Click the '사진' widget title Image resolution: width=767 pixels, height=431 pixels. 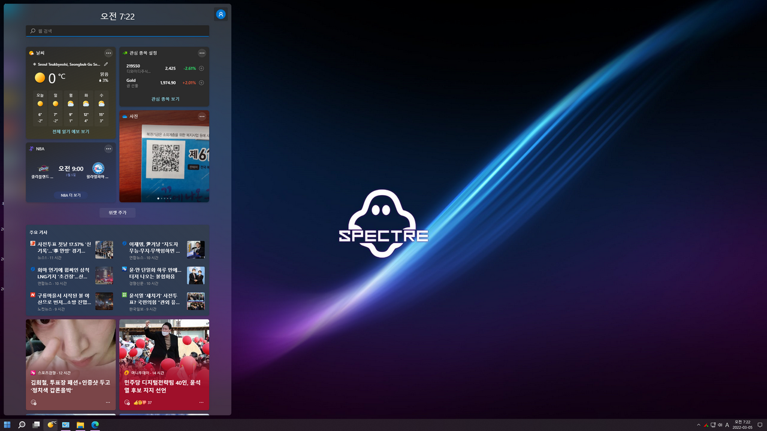tap(134, 116)
